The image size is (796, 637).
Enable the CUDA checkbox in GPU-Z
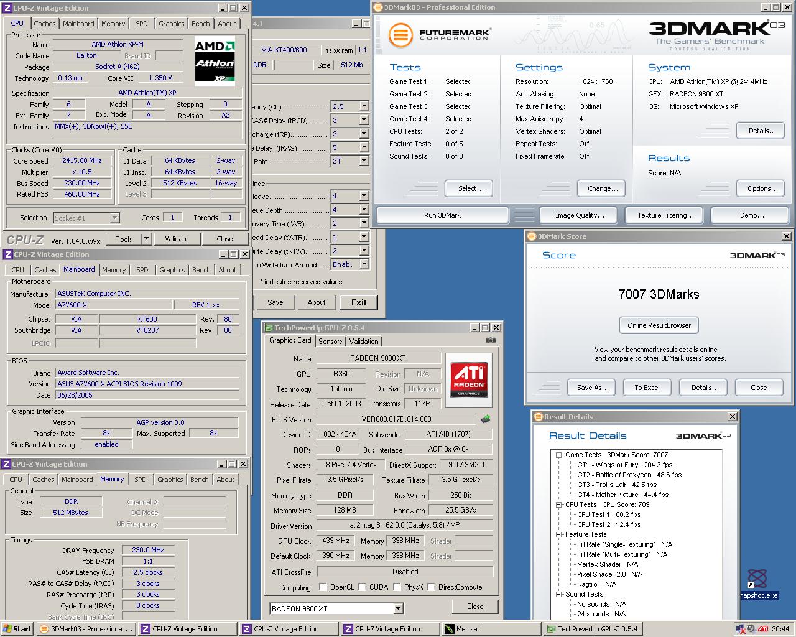point(362,587)
